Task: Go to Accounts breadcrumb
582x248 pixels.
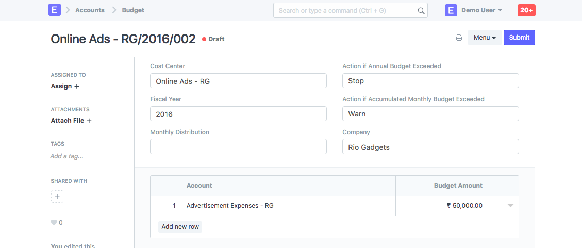Action: click(90, 10)
